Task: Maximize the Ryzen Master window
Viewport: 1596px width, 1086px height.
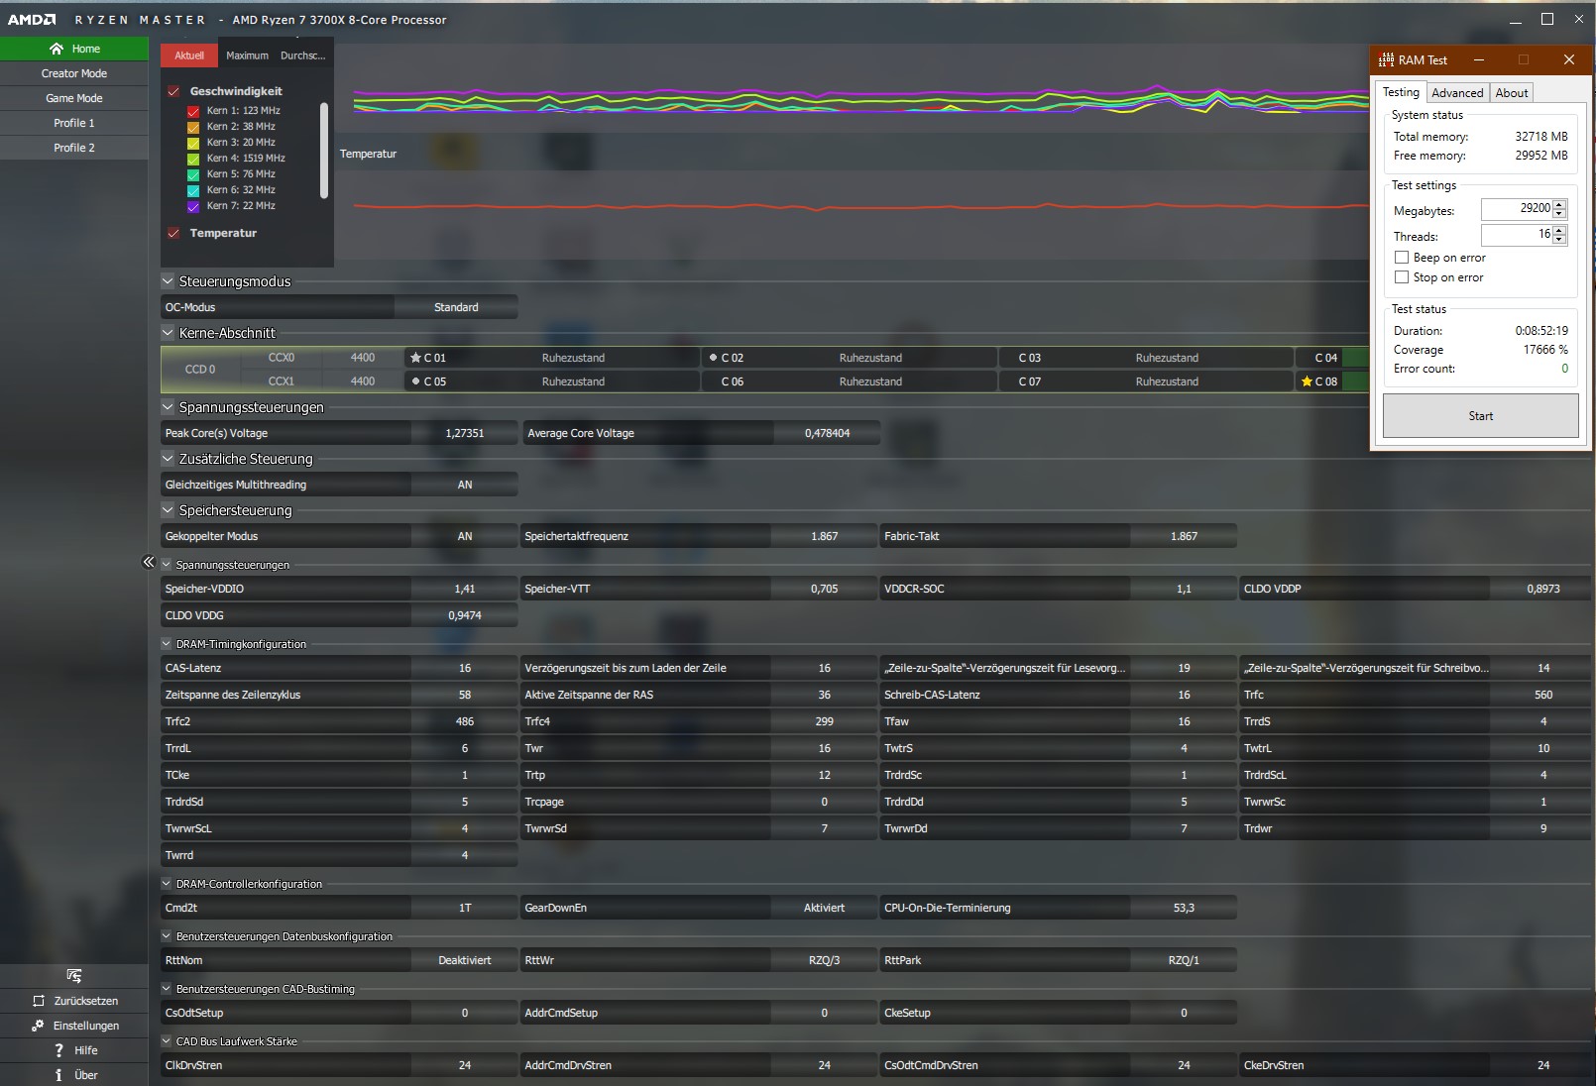Action: tap(1547, 19)
